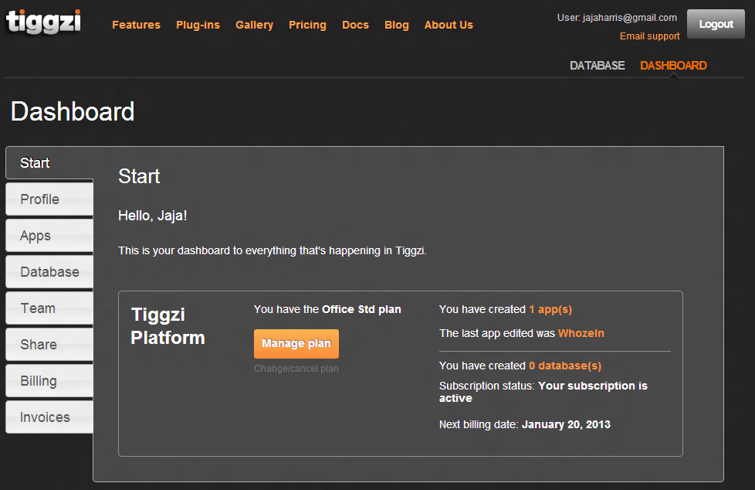Open the About Us page
Viewport: 755px width, 490px height.
click(x=449, y=25)
